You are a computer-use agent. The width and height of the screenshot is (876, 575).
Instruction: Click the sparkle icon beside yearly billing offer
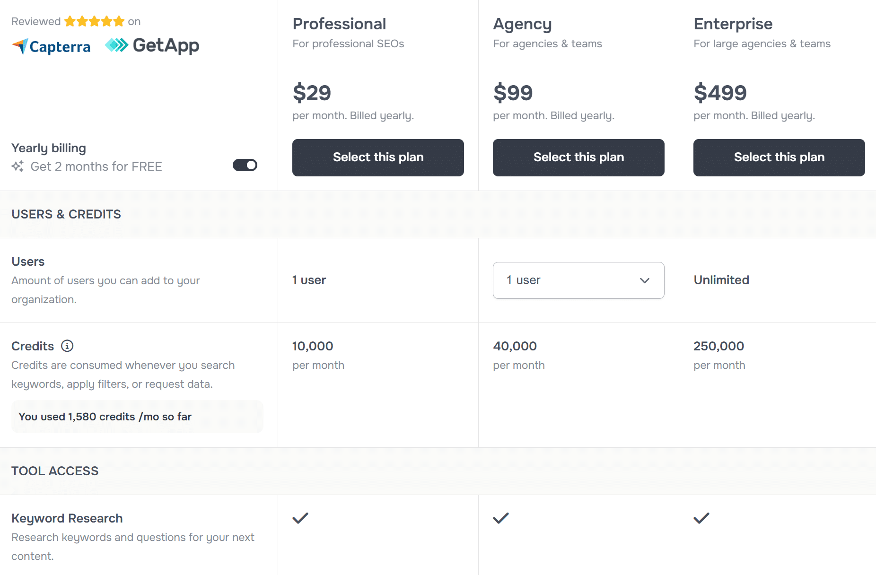point(18,166)
